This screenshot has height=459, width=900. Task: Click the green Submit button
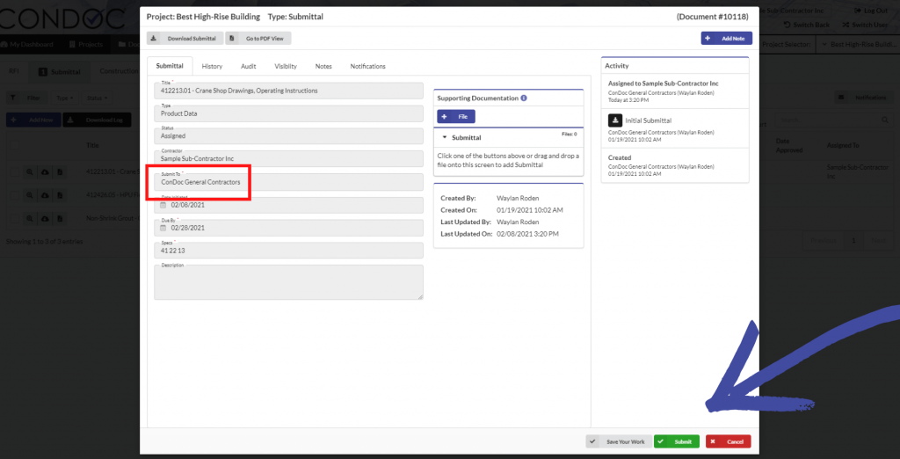tap(676, 441)
